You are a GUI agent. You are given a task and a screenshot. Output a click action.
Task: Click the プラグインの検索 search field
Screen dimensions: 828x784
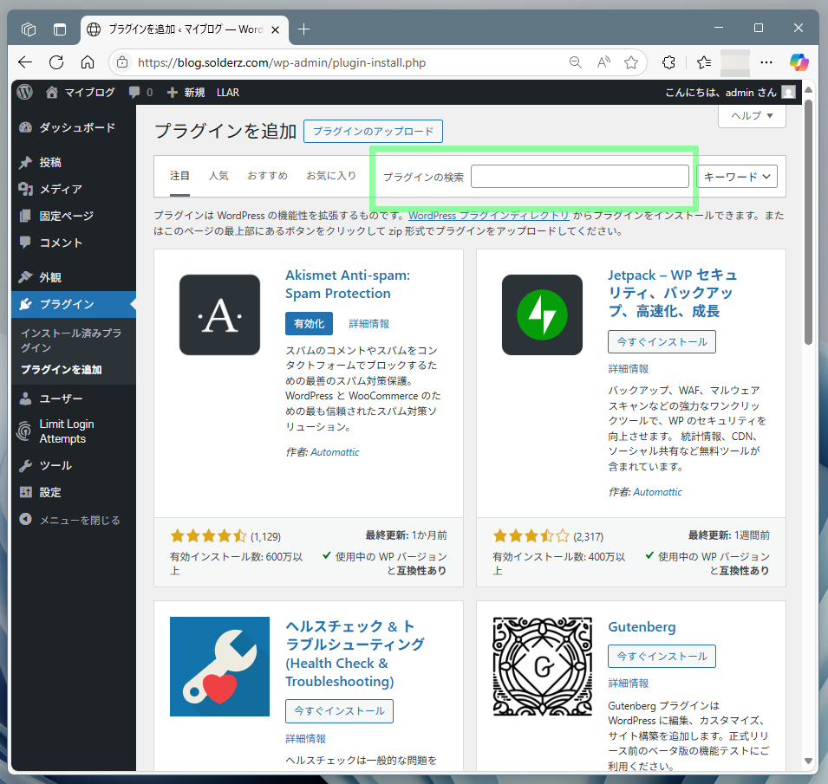pos(579,177)
